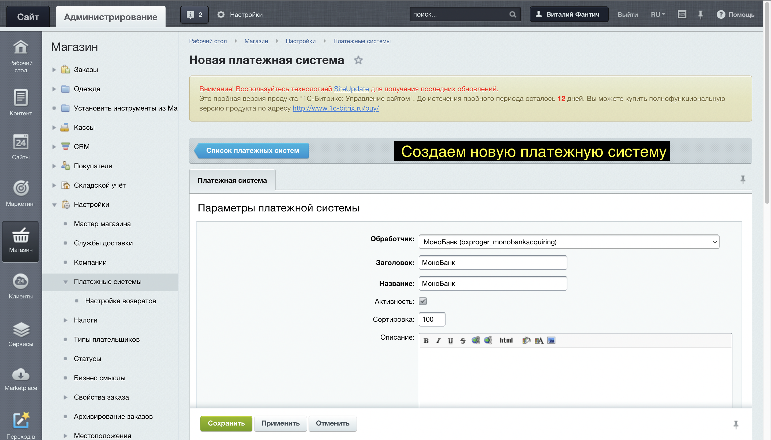The width and height of the screenshot is (771, 440).
Task: Open Рабочий стол sidebar section
Action: click(21, 56)
